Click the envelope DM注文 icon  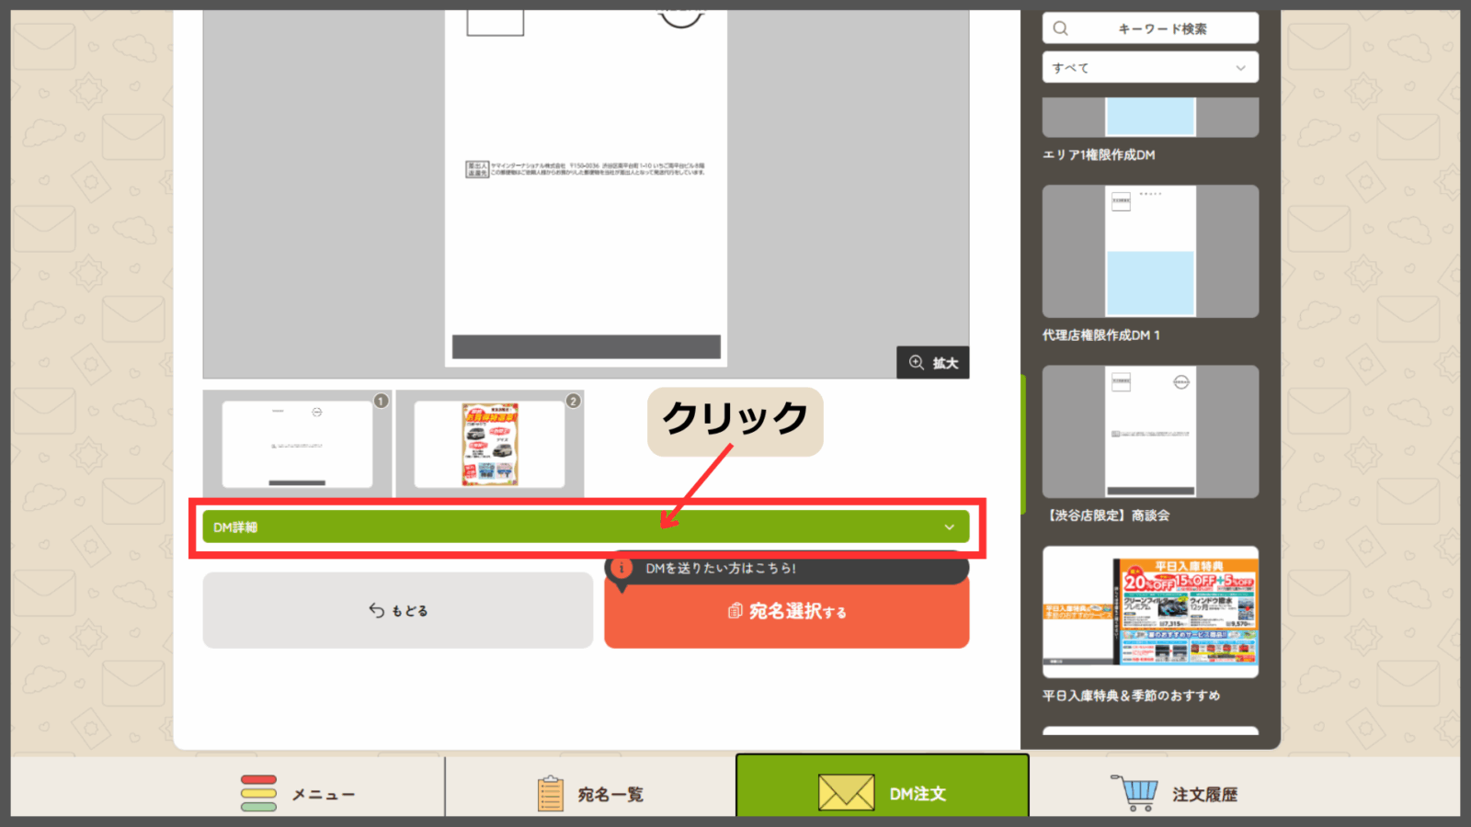[846, 793]
